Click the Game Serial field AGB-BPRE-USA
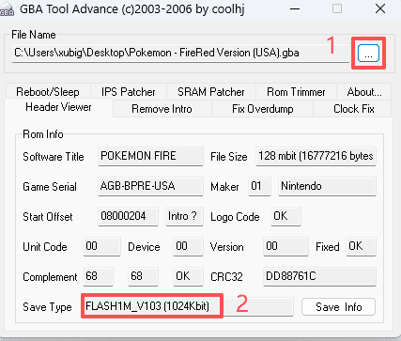The width and height of the screenshot is (401, 341). pyautogui.click(x=150, y=186)
